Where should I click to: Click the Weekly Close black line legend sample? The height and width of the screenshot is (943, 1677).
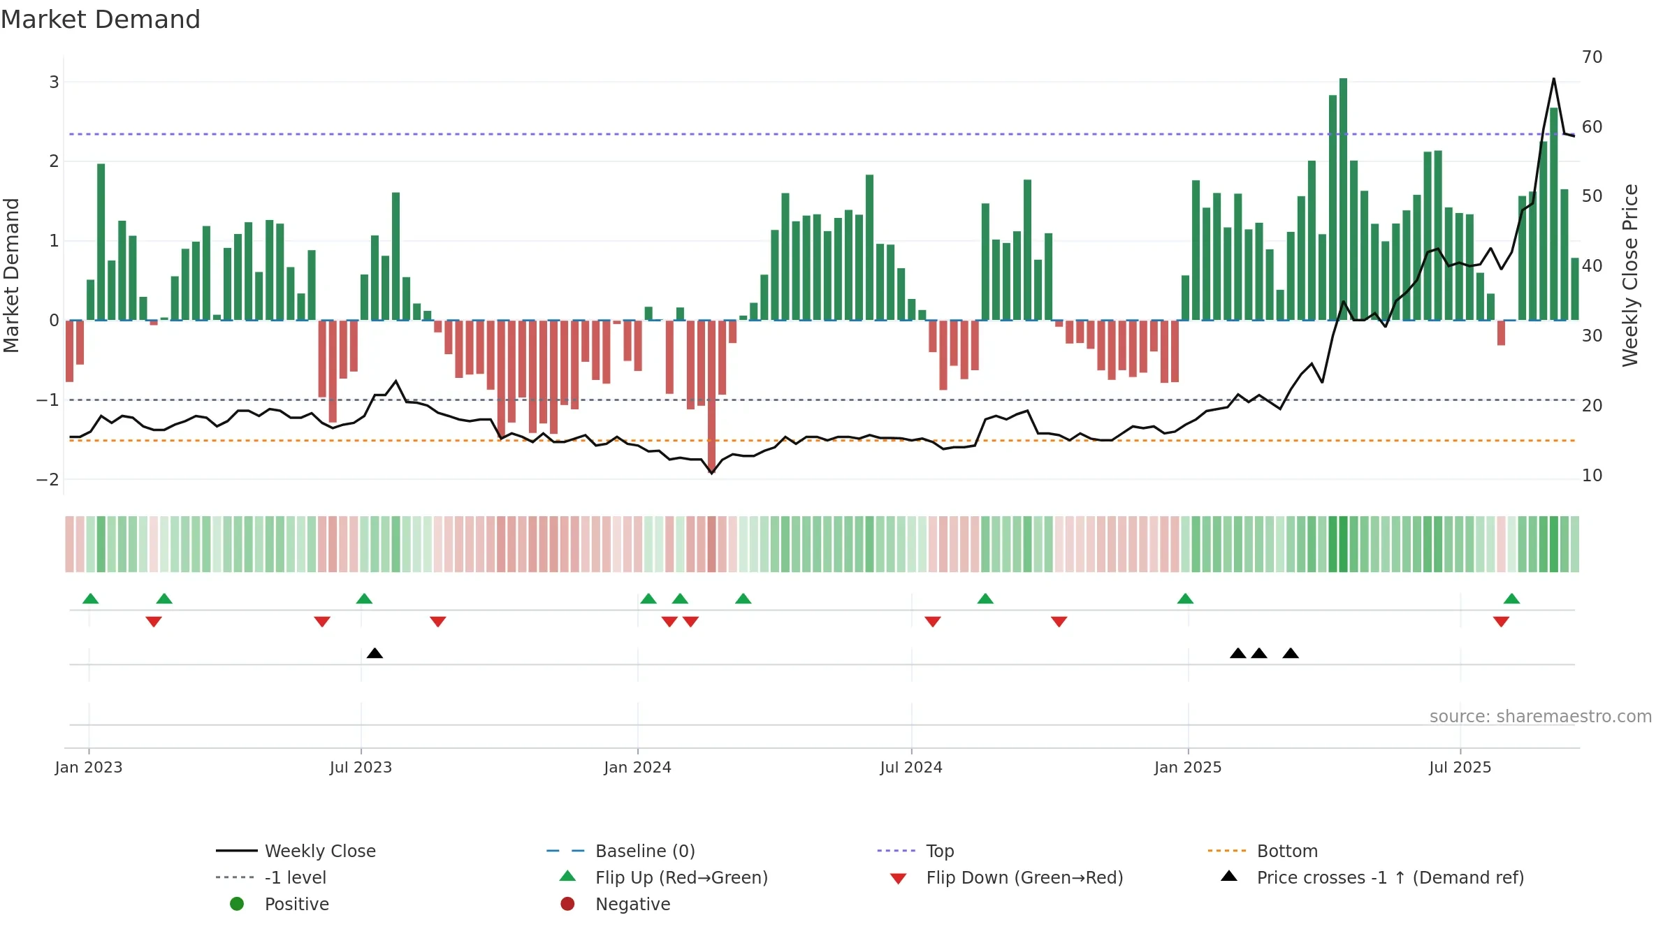click(237, 851)
